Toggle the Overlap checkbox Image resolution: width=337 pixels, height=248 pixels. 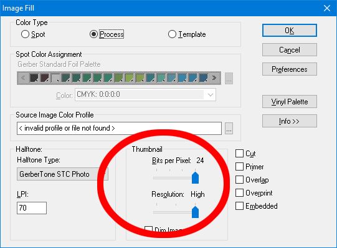239,180
